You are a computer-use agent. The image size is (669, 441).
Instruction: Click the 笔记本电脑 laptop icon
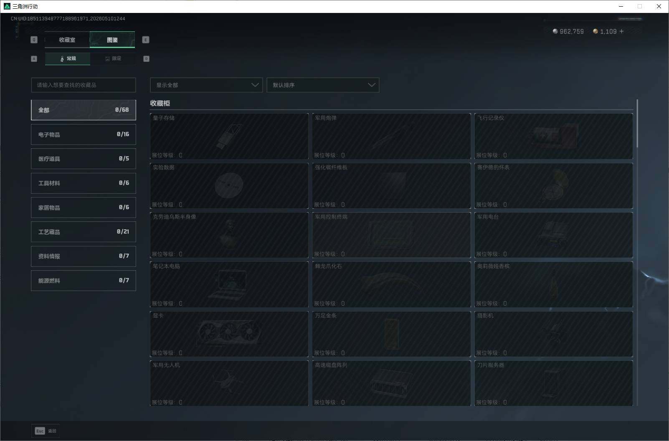tap(228, 284)
